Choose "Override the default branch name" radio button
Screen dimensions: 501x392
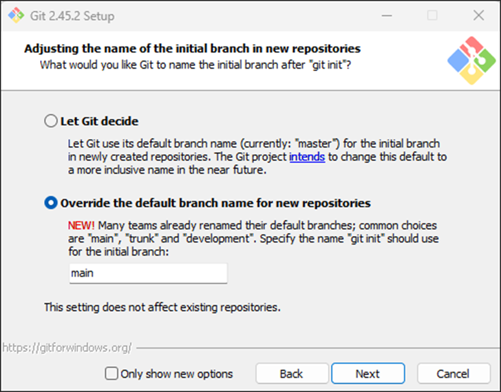click(50, 203)
